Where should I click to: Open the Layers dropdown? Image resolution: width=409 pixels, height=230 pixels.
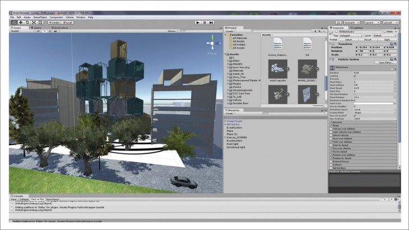368,22
